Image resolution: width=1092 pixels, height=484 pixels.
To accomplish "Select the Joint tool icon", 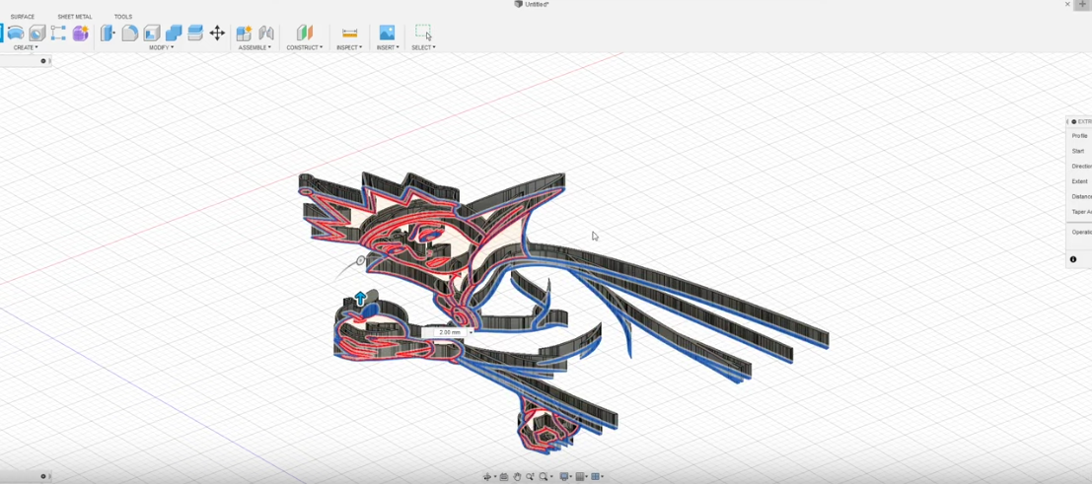I will pyautogui.click(x=266, y=33).
